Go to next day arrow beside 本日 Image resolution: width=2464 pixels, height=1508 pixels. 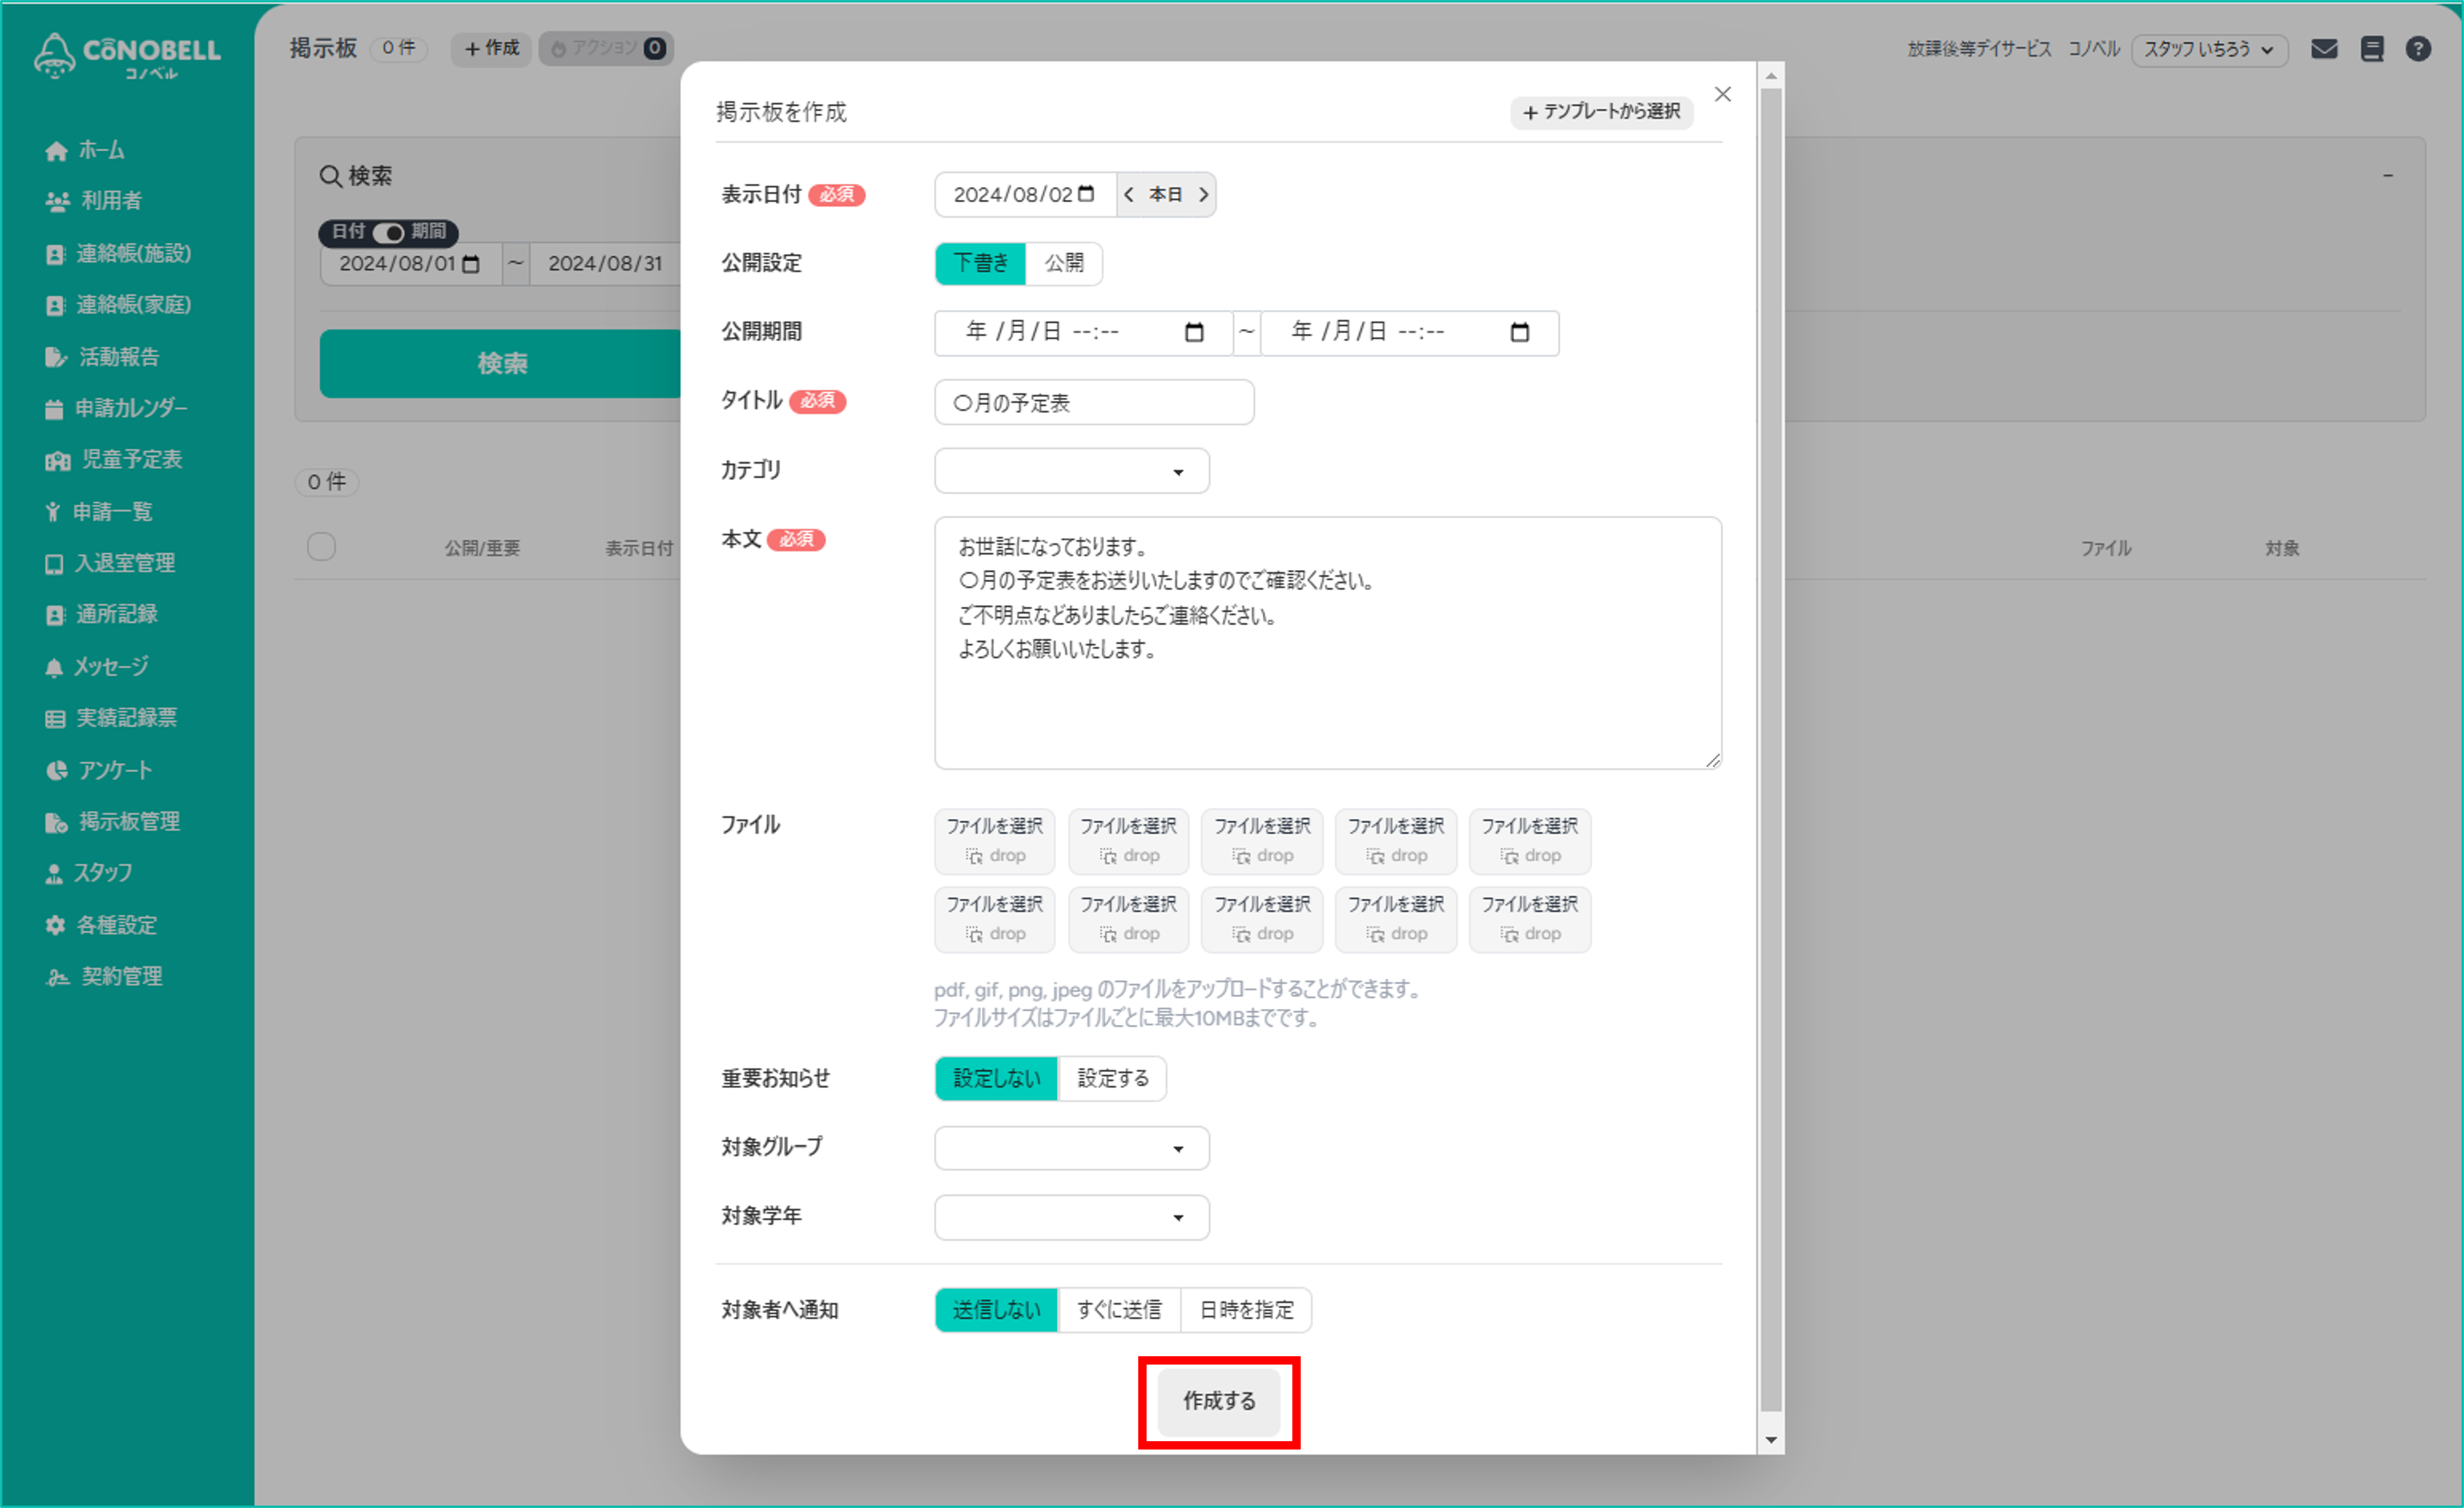click(x=1204, y=194)
